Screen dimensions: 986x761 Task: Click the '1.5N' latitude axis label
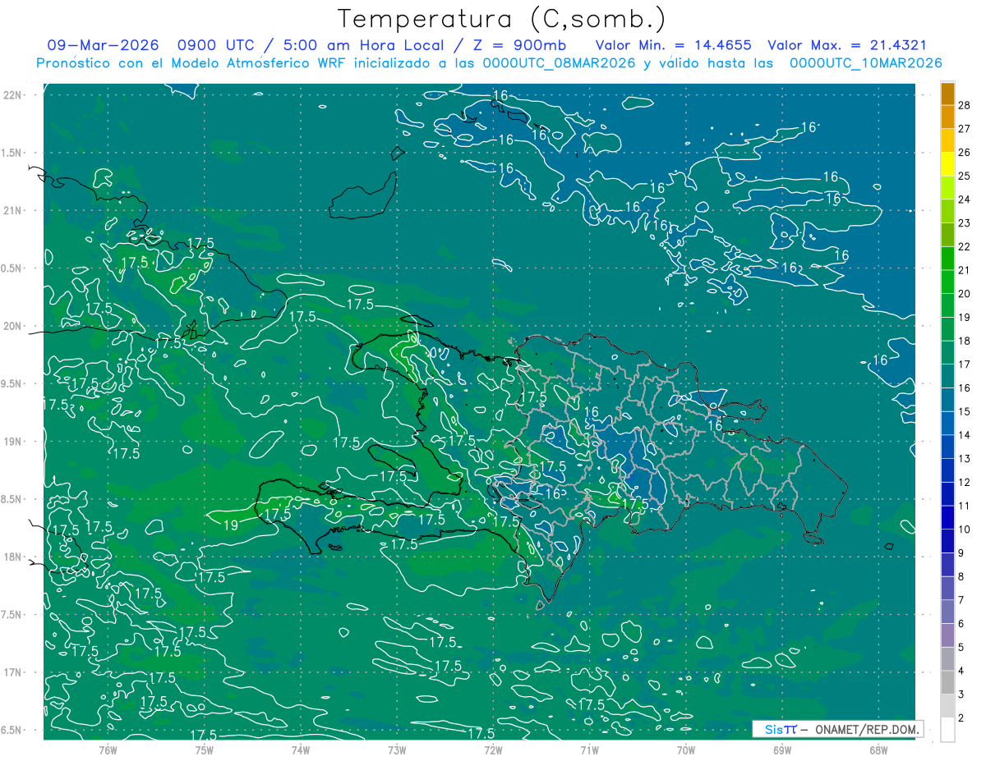tap(12, 153)
